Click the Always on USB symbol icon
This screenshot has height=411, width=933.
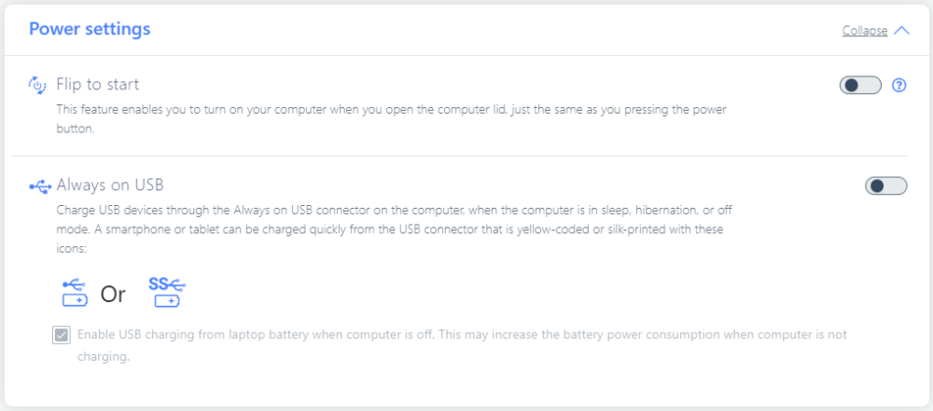click(x=40, y=185)
